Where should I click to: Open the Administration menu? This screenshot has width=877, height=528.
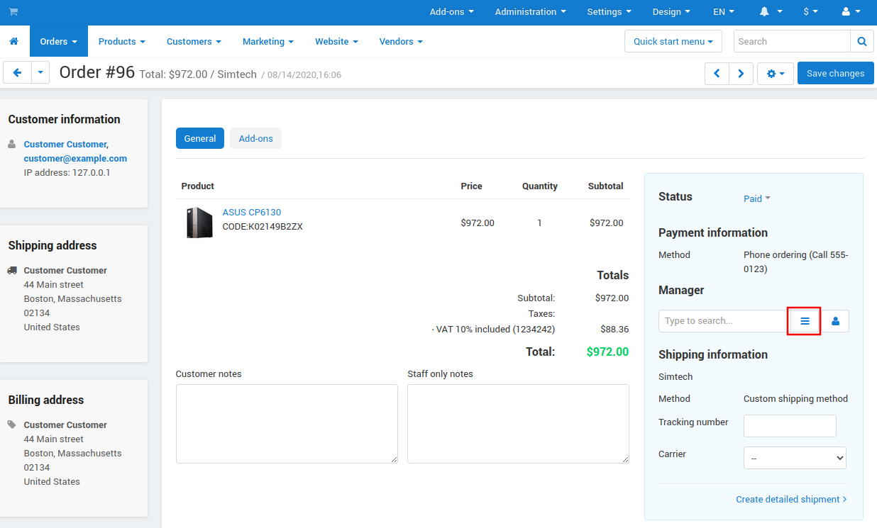point(531,12)
